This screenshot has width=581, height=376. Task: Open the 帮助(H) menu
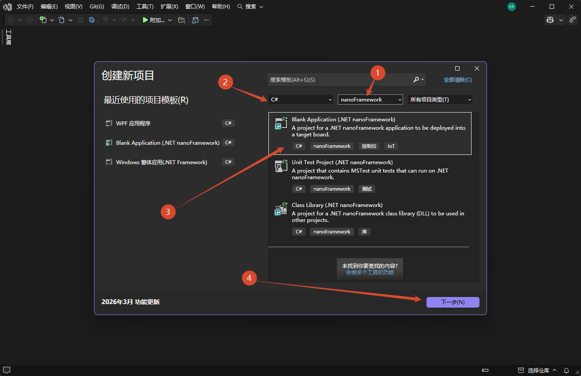[x=221, y=7]
